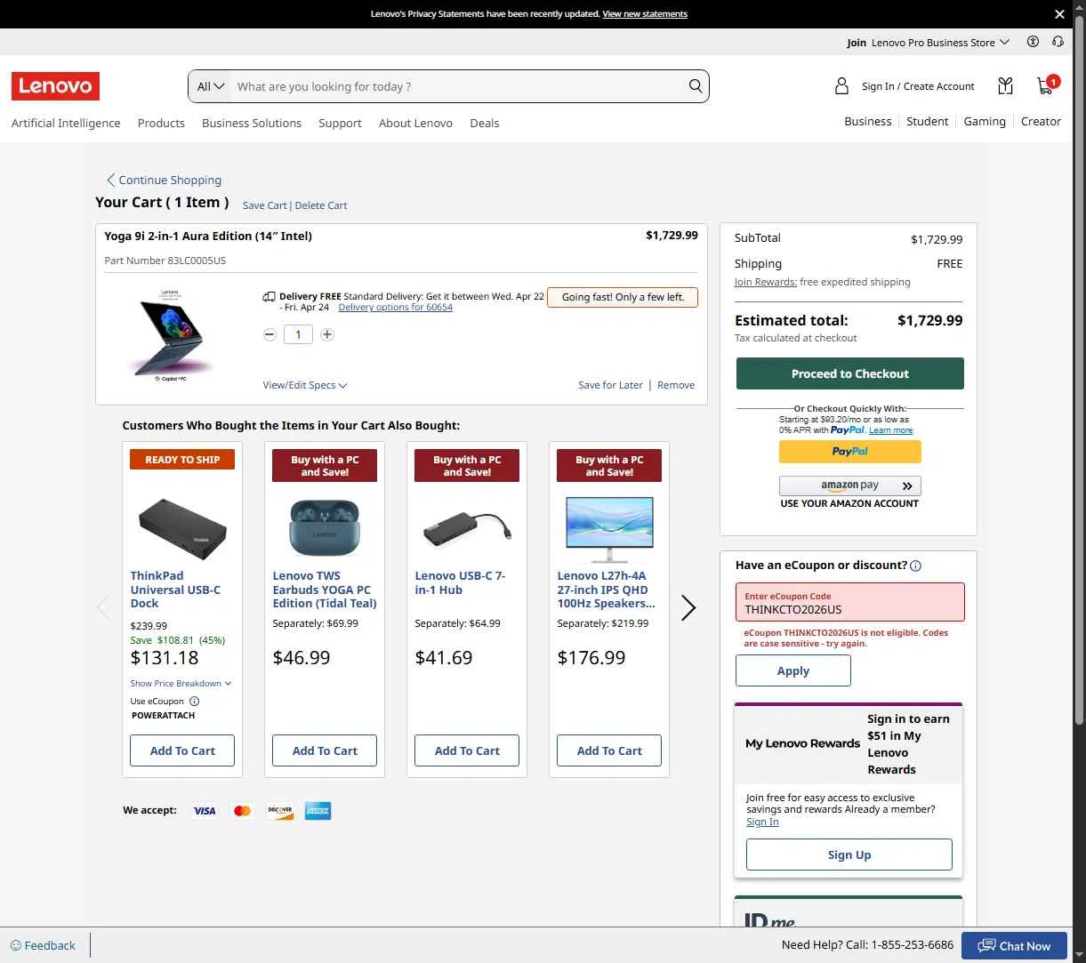This screenshot has width=1086, height=963.
Task: Click the eCoupon info icon
Action: click(915, 566)
